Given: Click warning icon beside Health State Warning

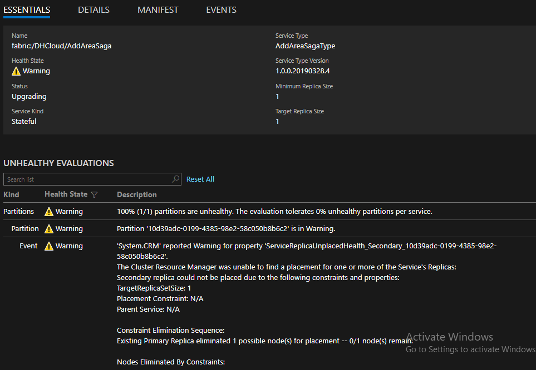Looking at the screenshot, I should [x=16, y=71].
